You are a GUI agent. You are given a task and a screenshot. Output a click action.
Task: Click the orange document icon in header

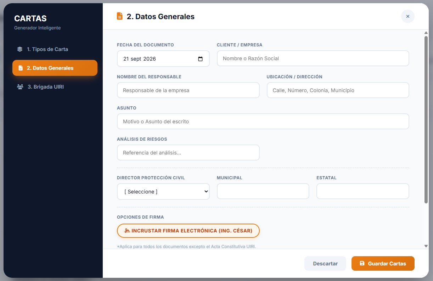tap(120, 16)
